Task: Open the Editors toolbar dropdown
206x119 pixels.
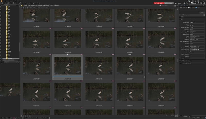Action: [x=35, y=3]
